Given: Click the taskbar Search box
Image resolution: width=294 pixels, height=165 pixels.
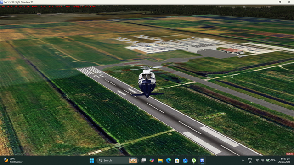Looking at the screenshot, I should (x=118, y=160).
